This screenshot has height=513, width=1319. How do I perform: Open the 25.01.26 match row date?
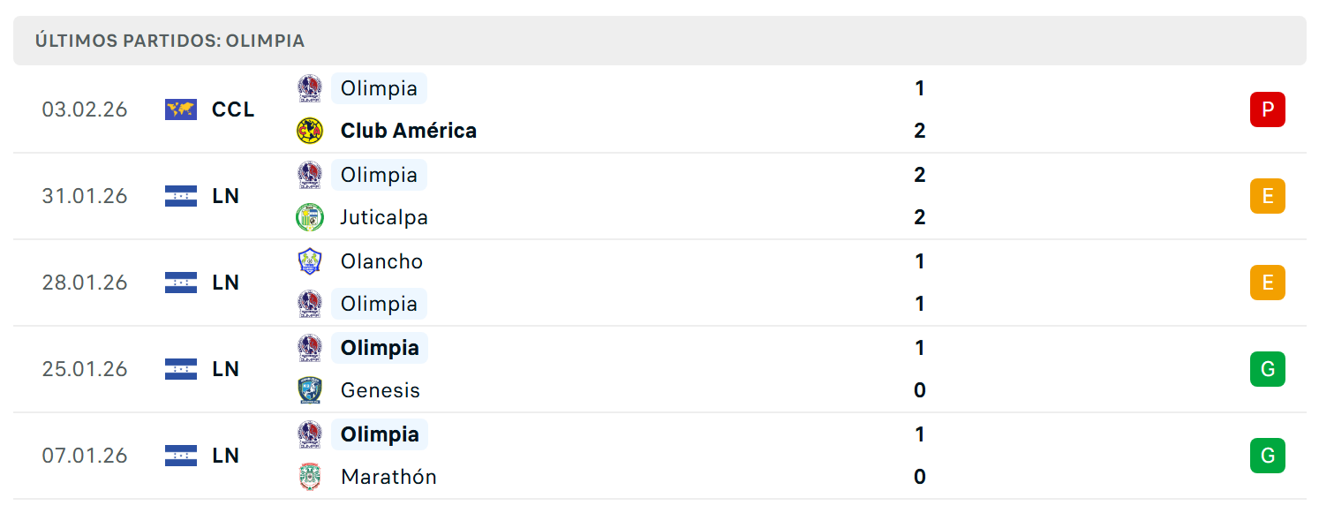click(x=85, y=369)
